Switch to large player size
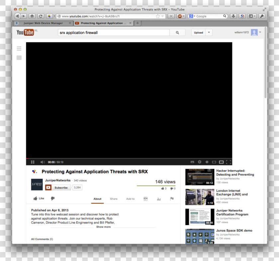This screenshot has width=279, height=261. pyautogui.click(x=221, y=162)
